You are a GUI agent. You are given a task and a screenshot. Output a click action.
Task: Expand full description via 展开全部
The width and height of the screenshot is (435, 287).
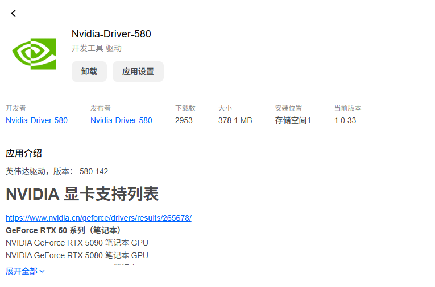pos(25,271)
